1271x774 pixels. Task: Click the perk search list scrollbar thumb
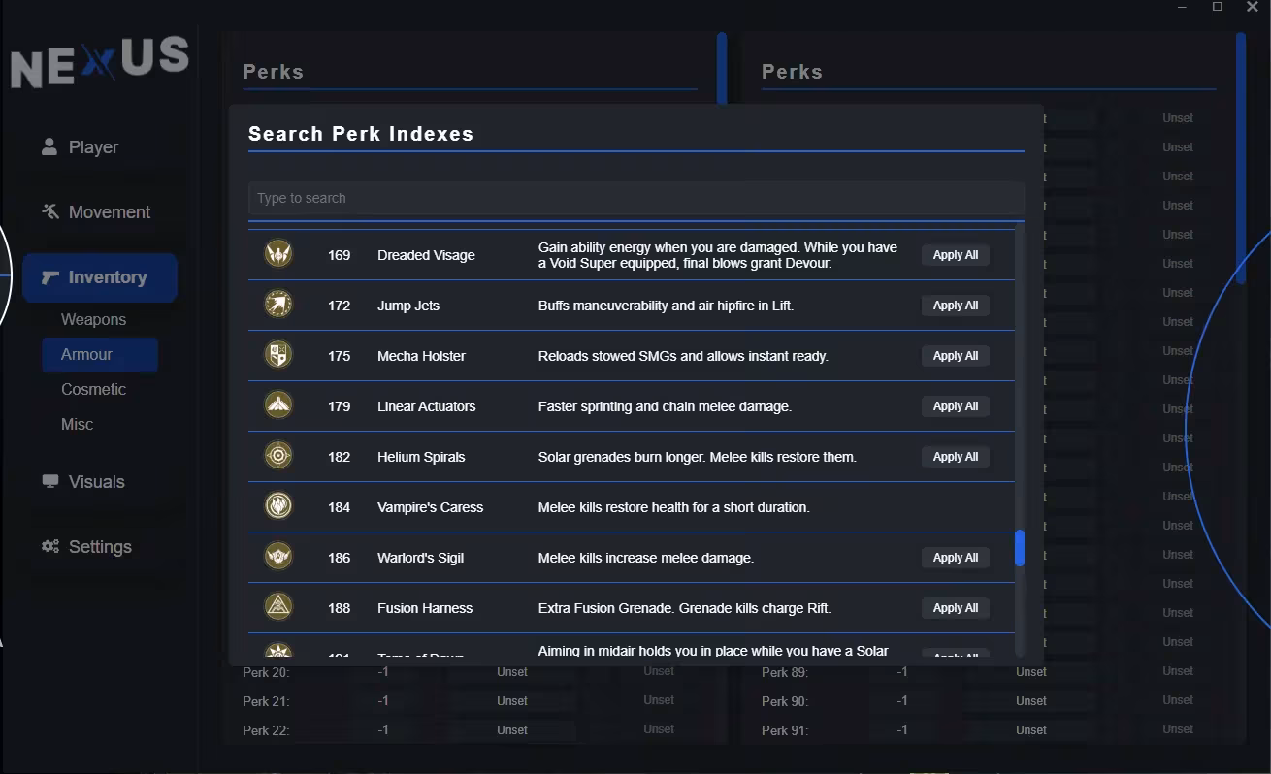click(1020, 548)
